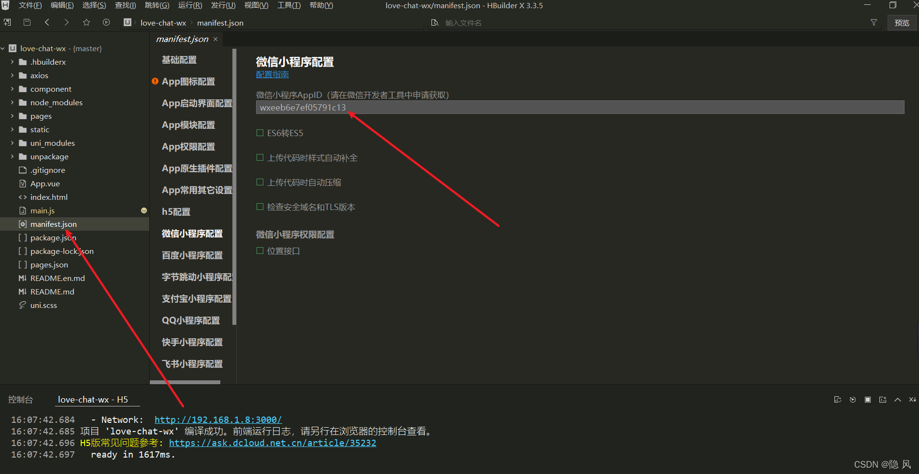Open the Network 192.168.1.8:3000 link

point(218,420)
